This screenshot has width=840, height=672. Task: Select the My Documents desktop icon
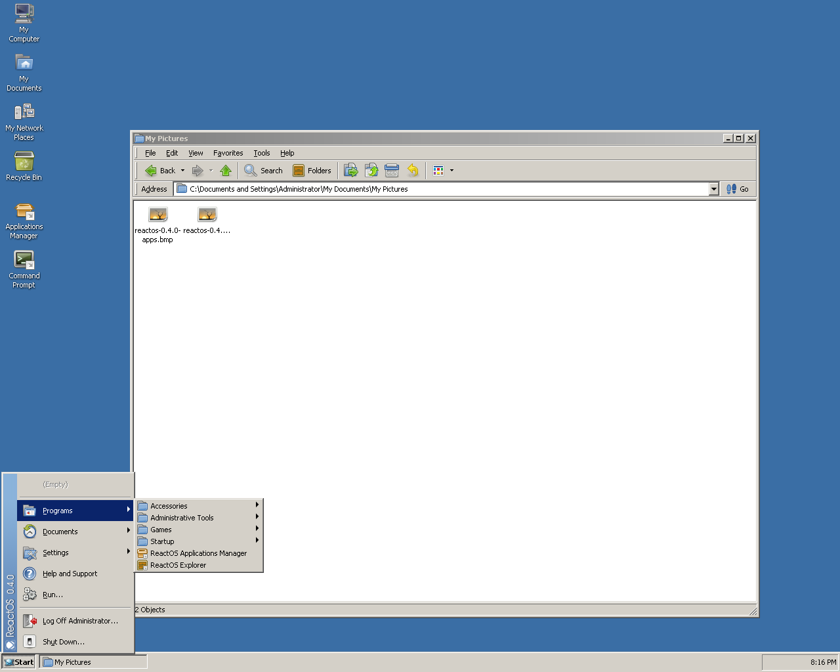point(24,72)
